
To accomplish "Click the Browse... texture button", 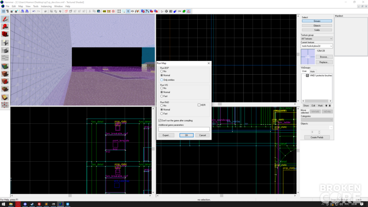I will click(x=324, y=57).
